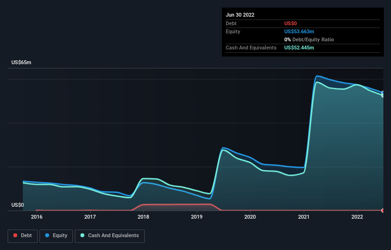Image resolution: width=391 pixels, height=250 pixels.
Task: Click the tooltip's Equity row label
Action: point(233,31)
